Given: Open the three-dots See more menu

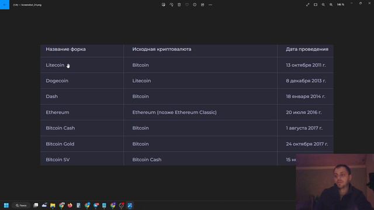Looking at the screenshot, I should click(210, 5).
